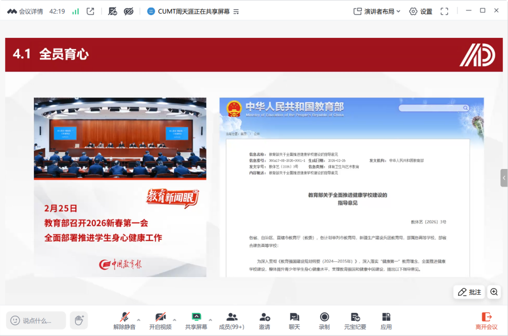Expand the audio options arrow beside 解除静音
Screen dimensions: 508x336
pos(139,320)
